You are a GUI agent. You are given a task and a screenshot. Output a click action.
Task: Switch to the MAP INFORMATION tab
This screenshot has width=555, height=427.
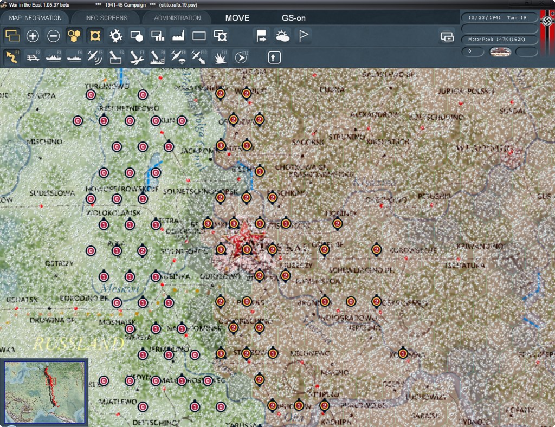click(x=35, y=18)
